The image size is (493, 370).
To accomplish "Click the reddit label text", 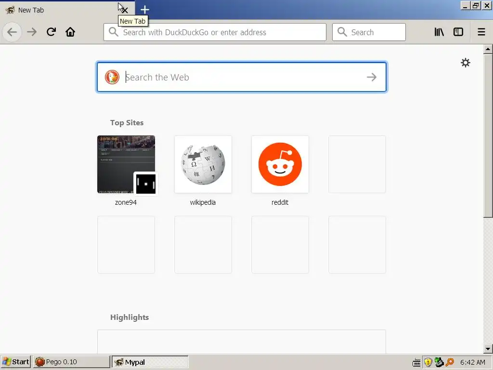I will coord(280,202).
